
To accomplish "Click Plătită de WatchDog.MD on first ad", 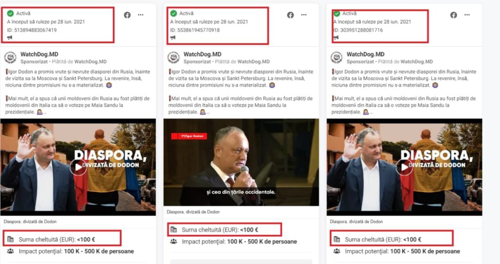I will 79,62.
